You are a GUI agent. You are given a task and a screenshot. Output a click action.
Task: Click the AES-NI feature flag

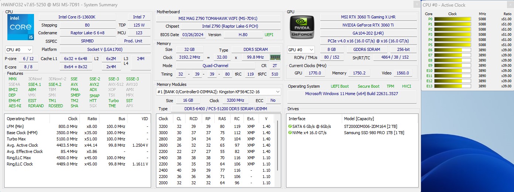(15, 106)
